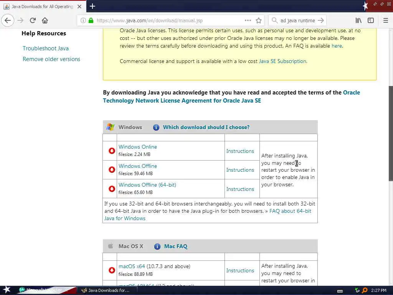Click the search magnifier icon
The height and width of the screenshot is (295, 393).
tap(274, 20)
